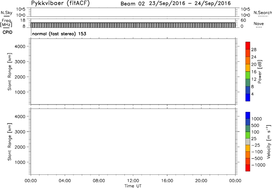The width and height of the screenshot is (272, 188).
Task: Click the 28 tick on Power colorbar
Action: pos(254,50)
